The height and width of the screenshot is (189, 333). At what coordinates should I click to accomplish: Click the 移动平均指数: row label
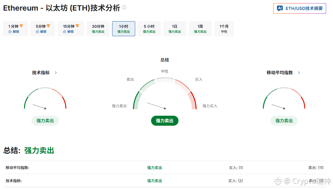tap(17, 168)
